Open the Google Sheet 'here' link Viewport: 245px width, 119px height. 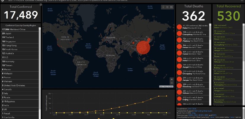[x=212, y=117]
